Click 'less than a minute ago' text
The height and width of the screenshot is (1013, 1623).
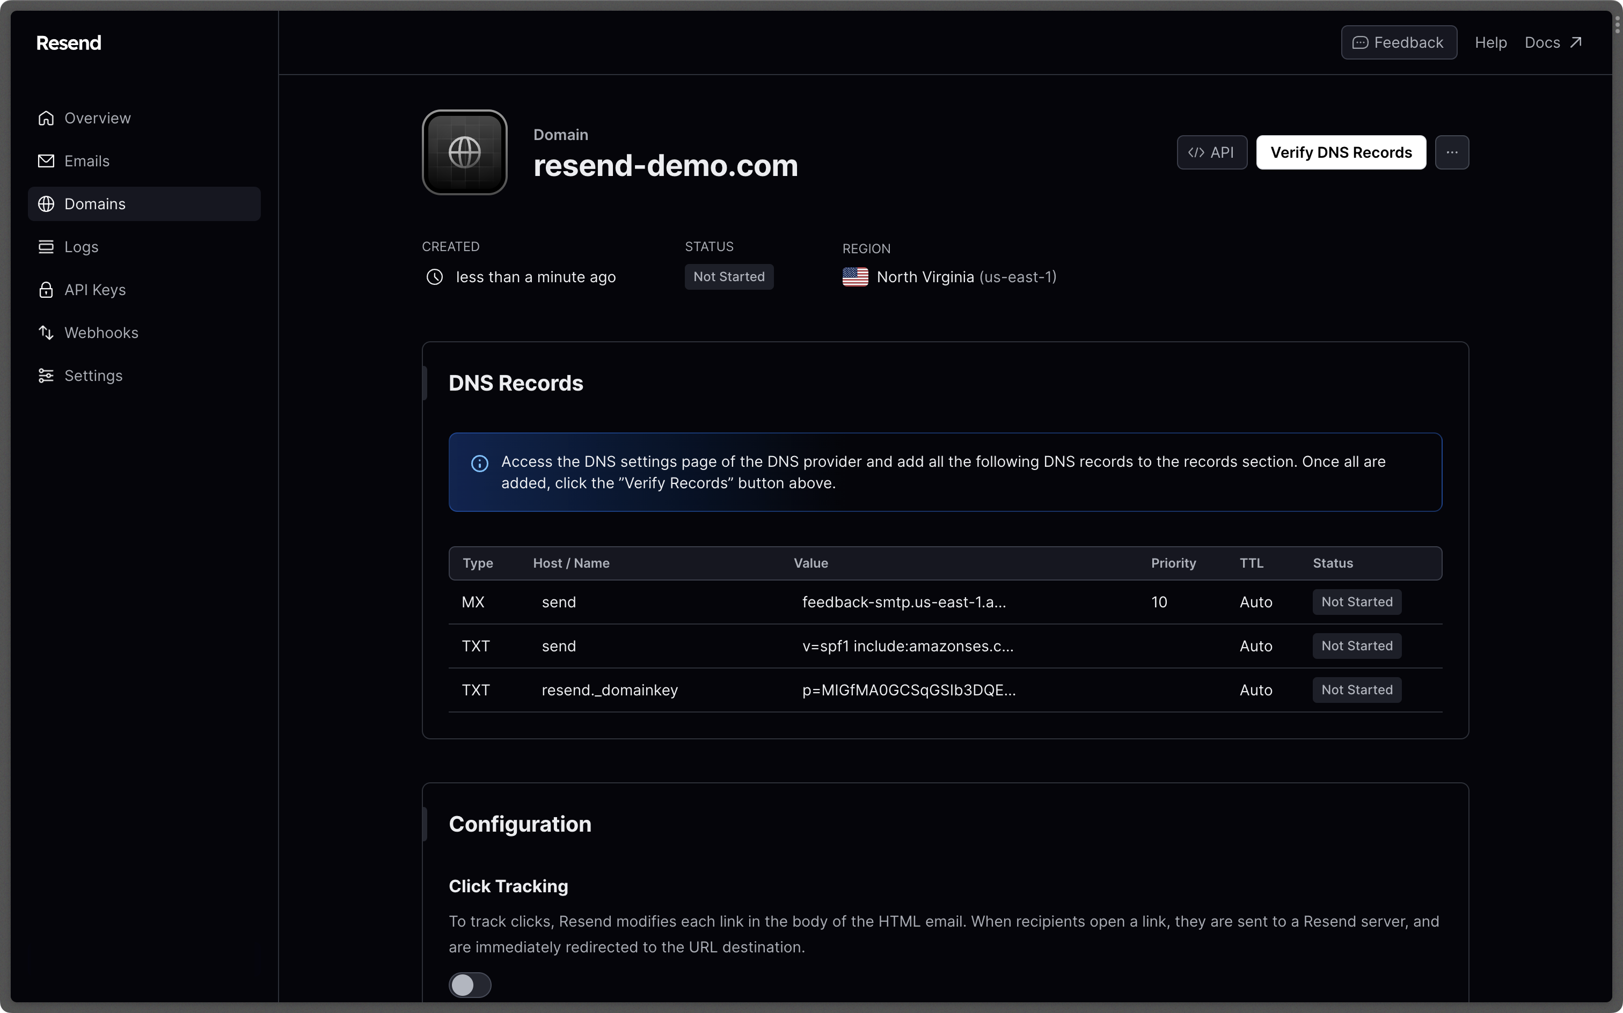pyautogui.click(x=536, y=277)
